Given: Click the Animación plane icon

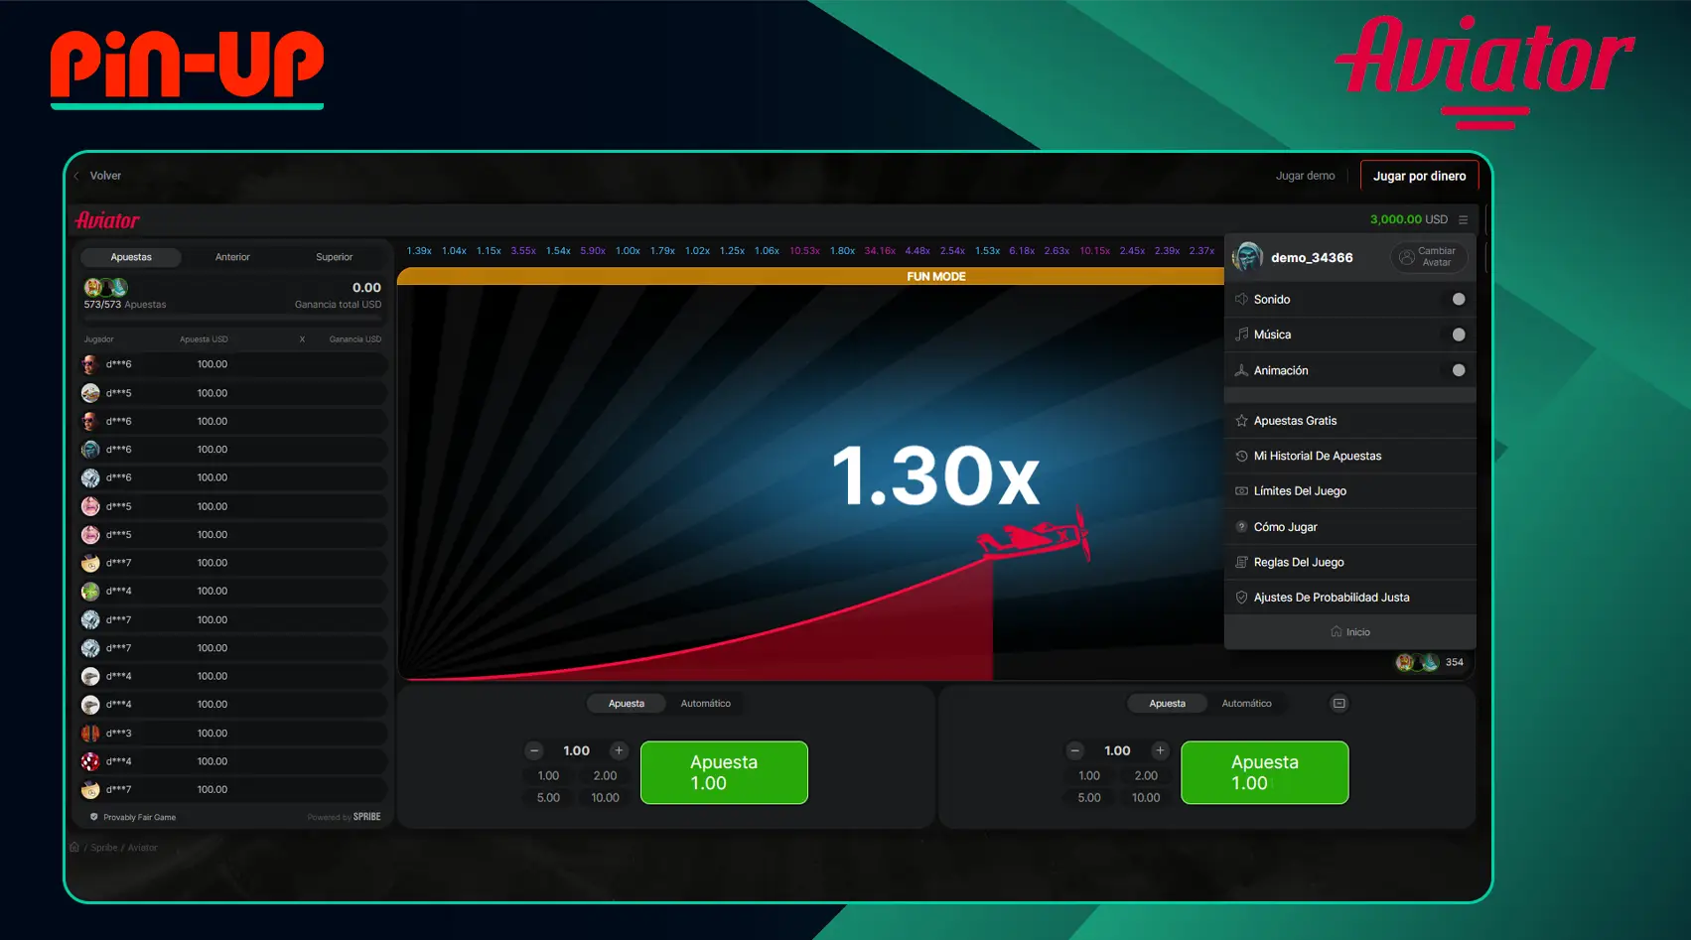Looking at the screenshot, I should (x=1241, y=370).
